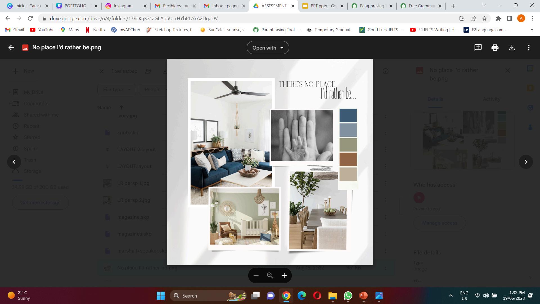Print the image using the printer icon
540x304 pixels.
495,48
